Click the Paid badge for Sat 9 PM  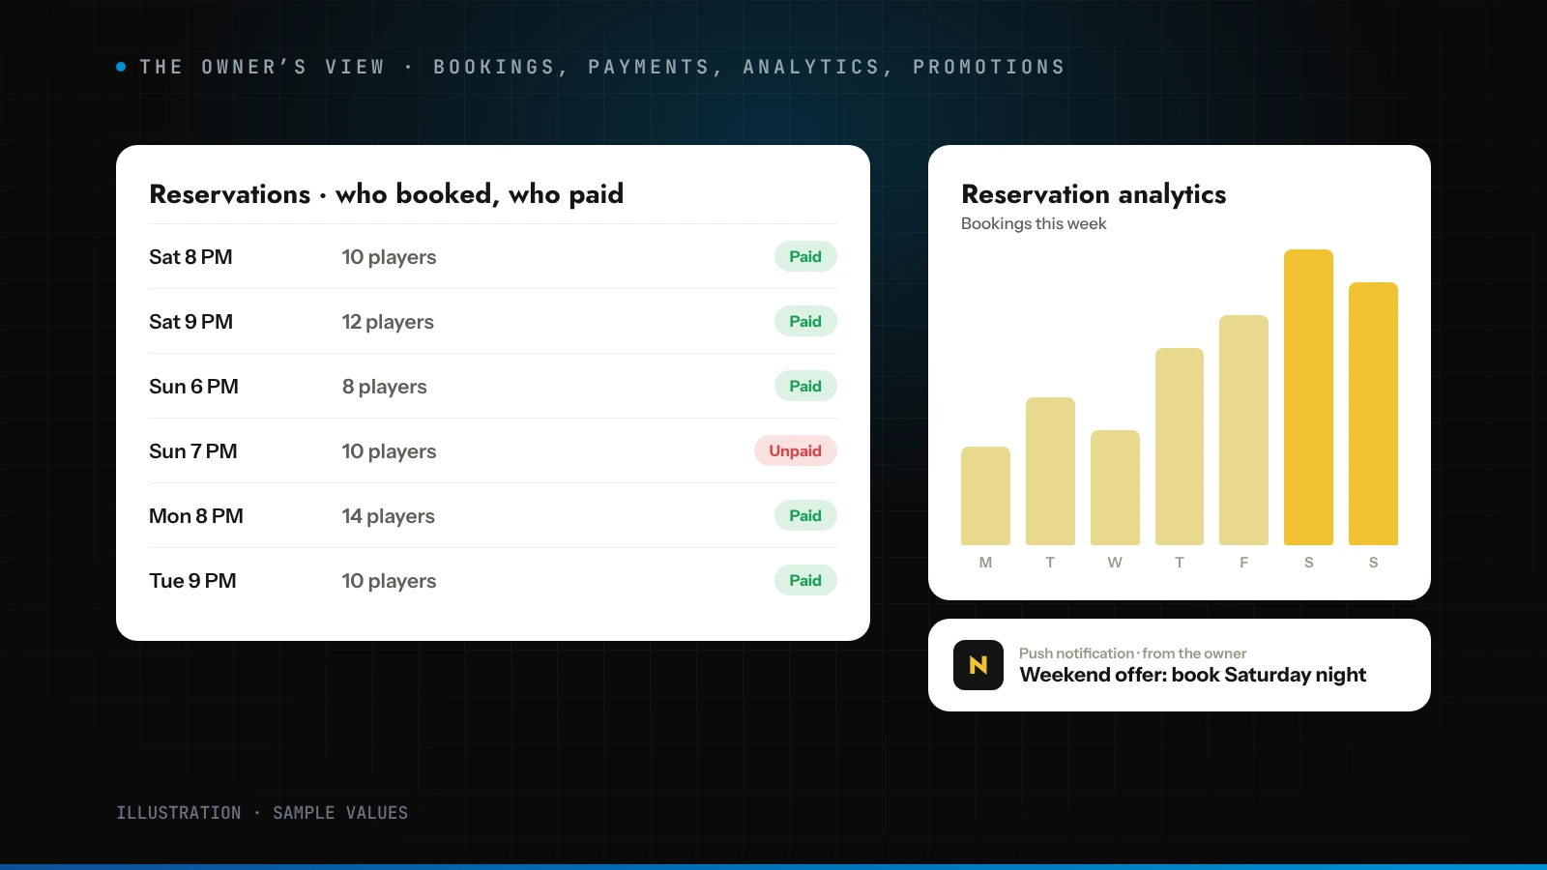click(805, 321)
